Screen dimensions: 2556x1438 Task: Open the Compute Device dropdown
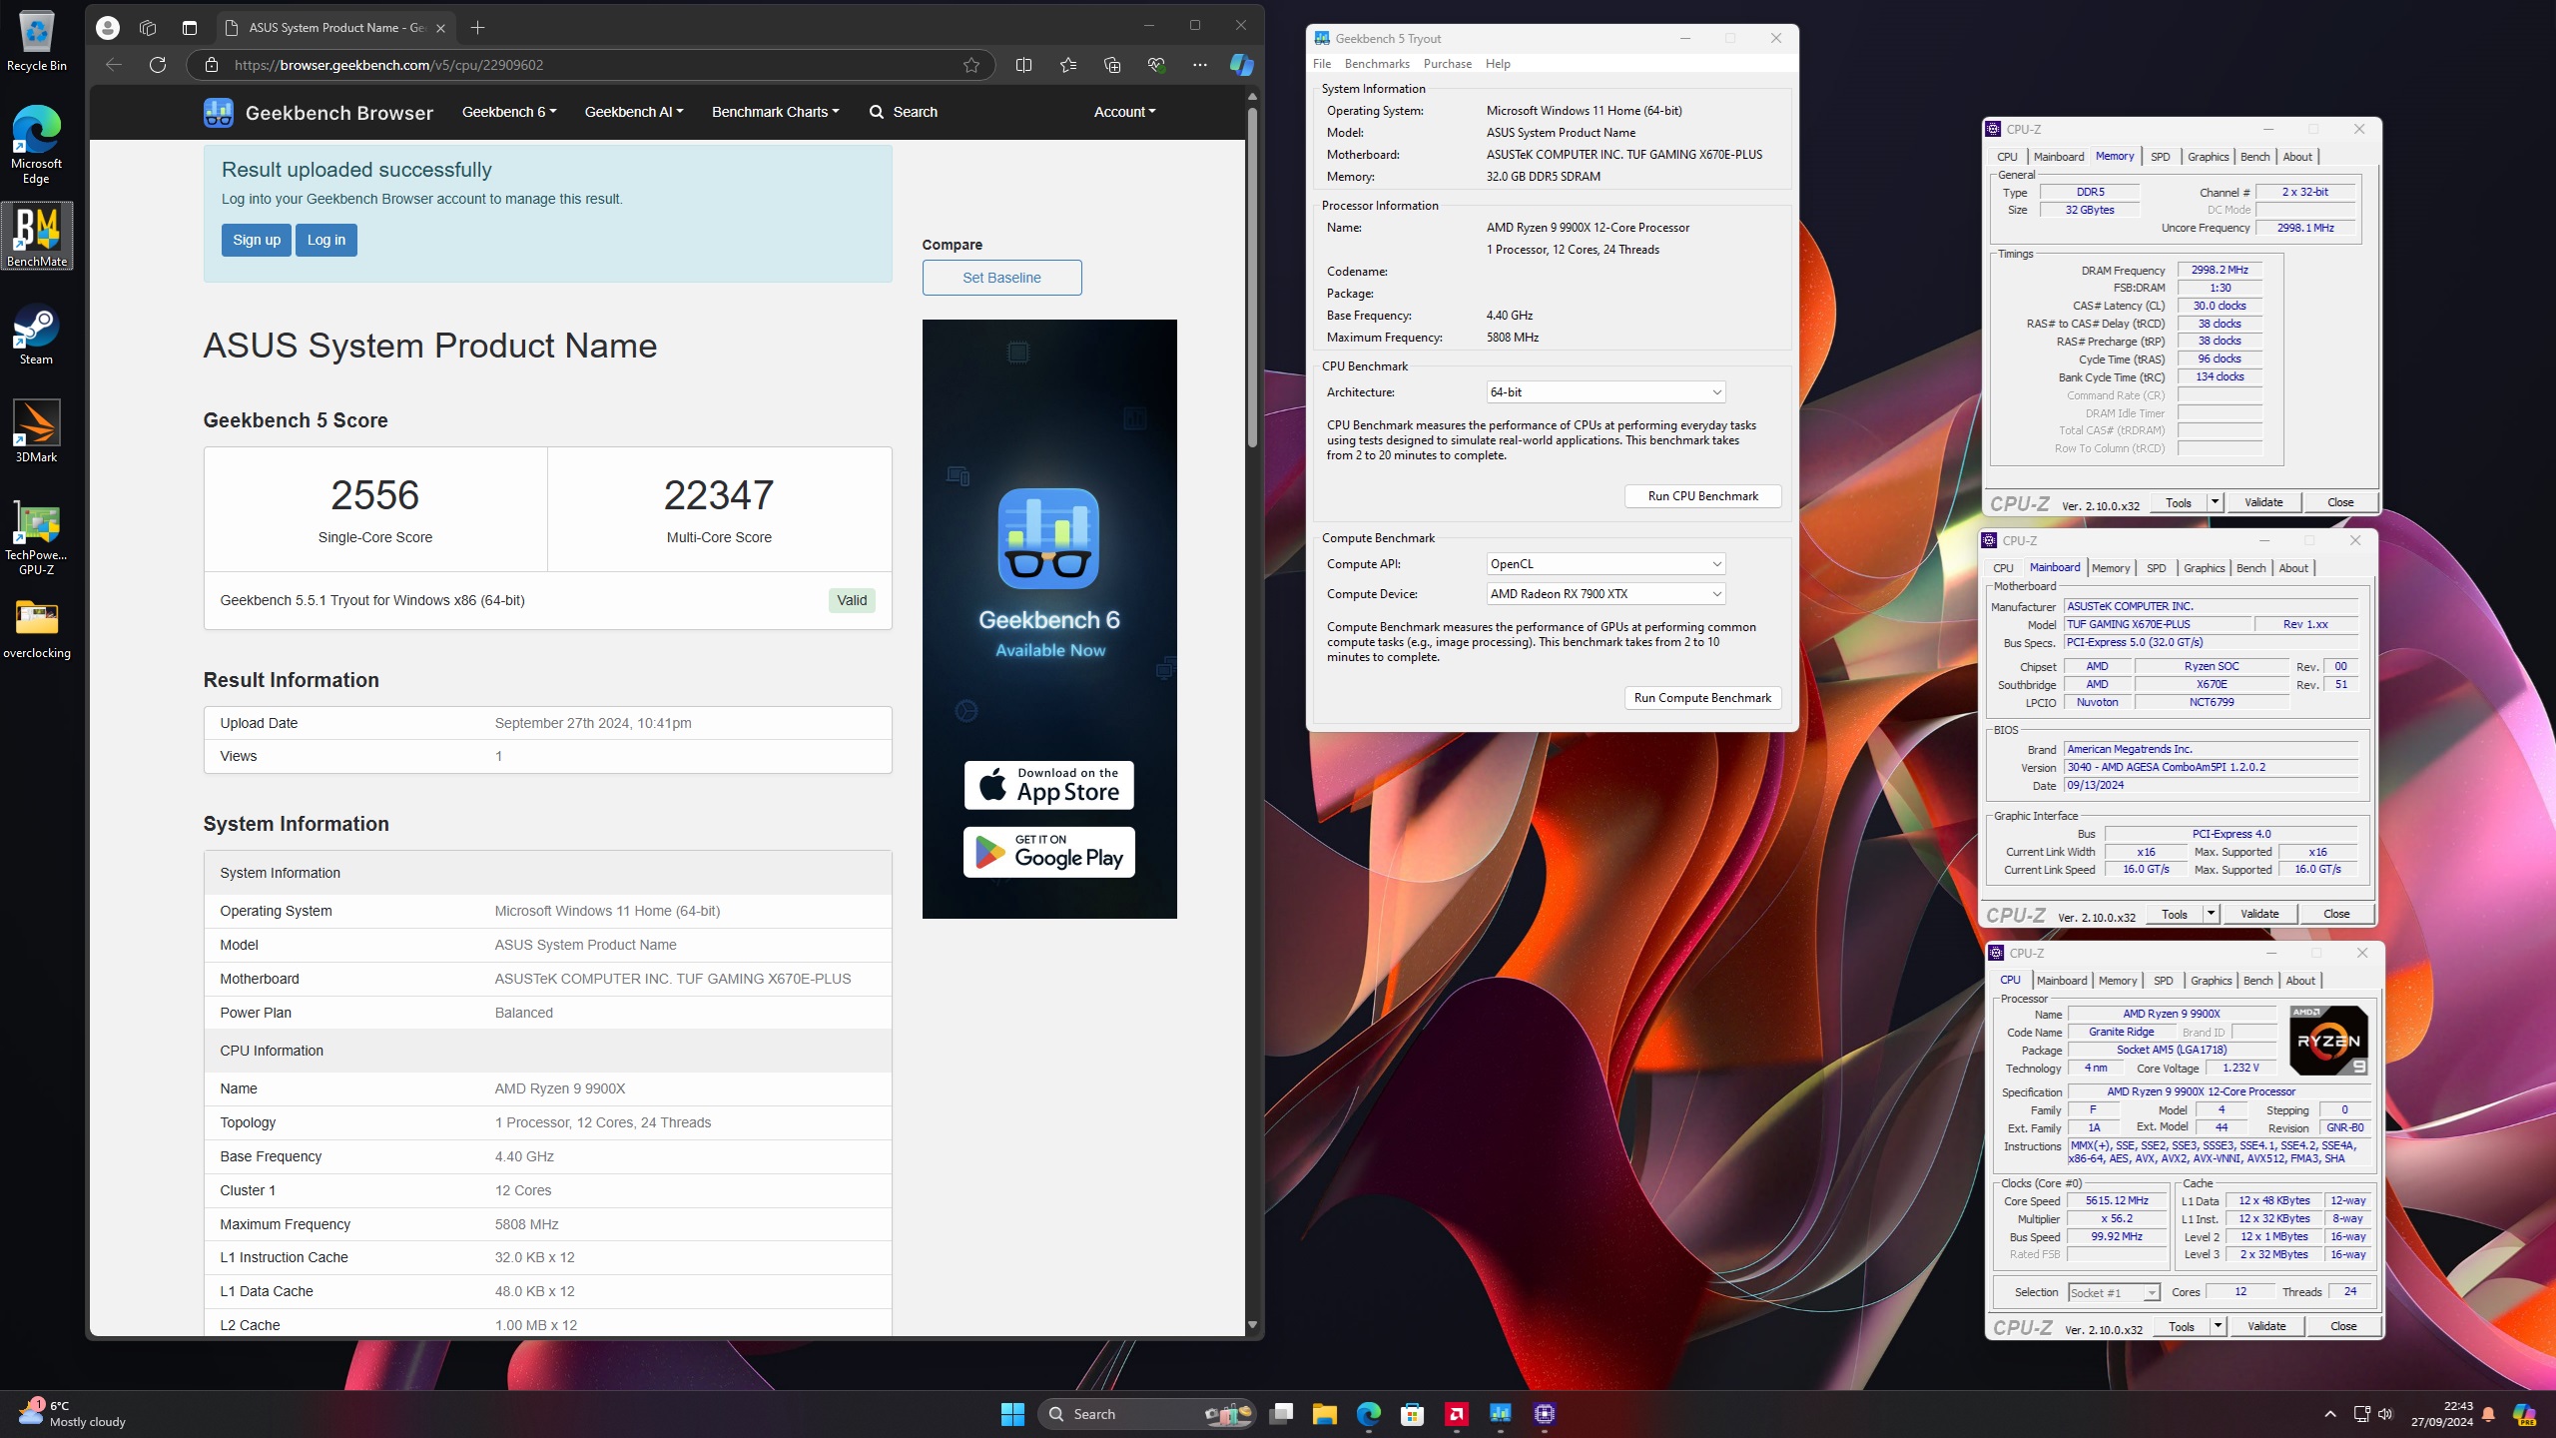point(1605,594)
